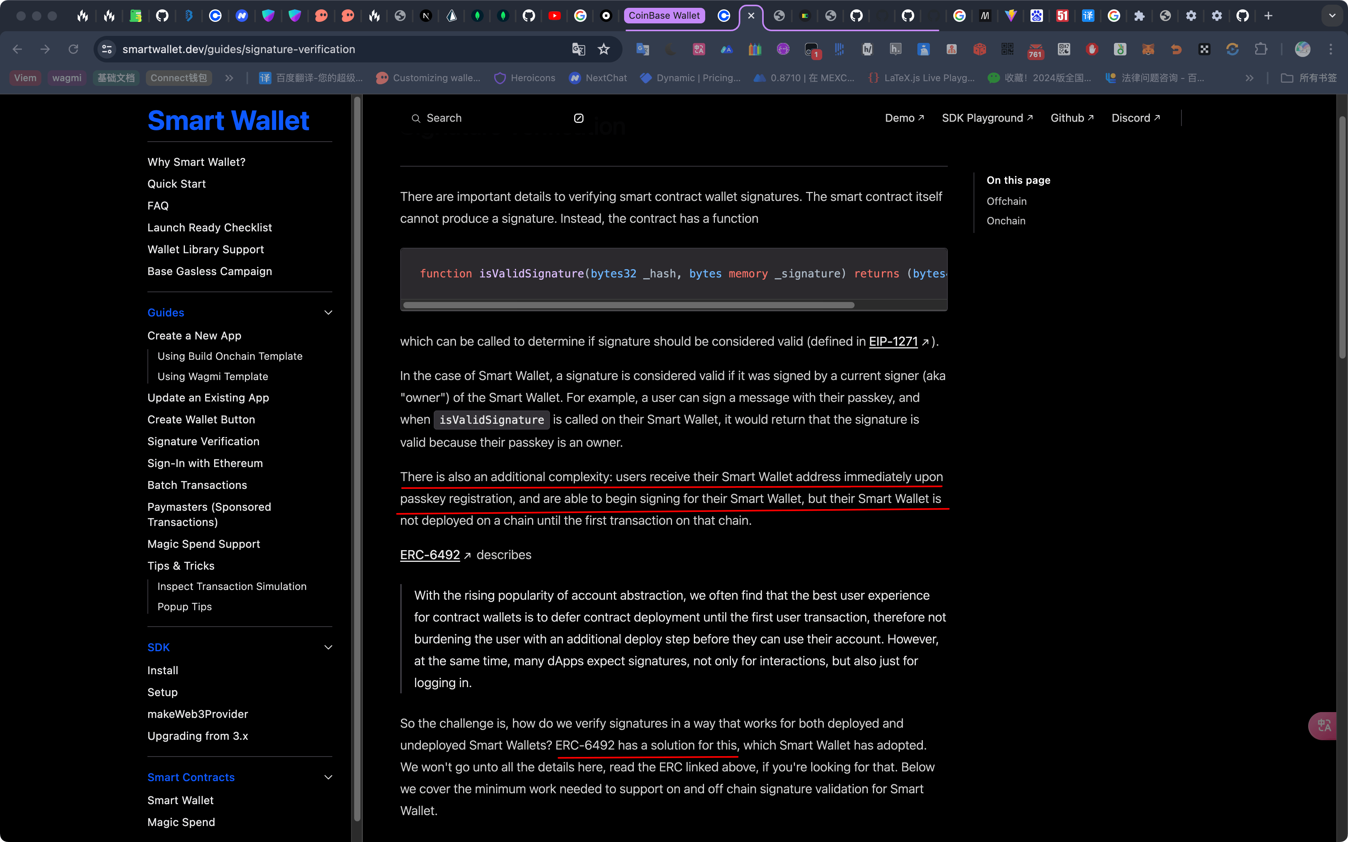This screenshot has height=842, width=1348.
Task: Open Wallet Library Support page
Action: point(206,249)
